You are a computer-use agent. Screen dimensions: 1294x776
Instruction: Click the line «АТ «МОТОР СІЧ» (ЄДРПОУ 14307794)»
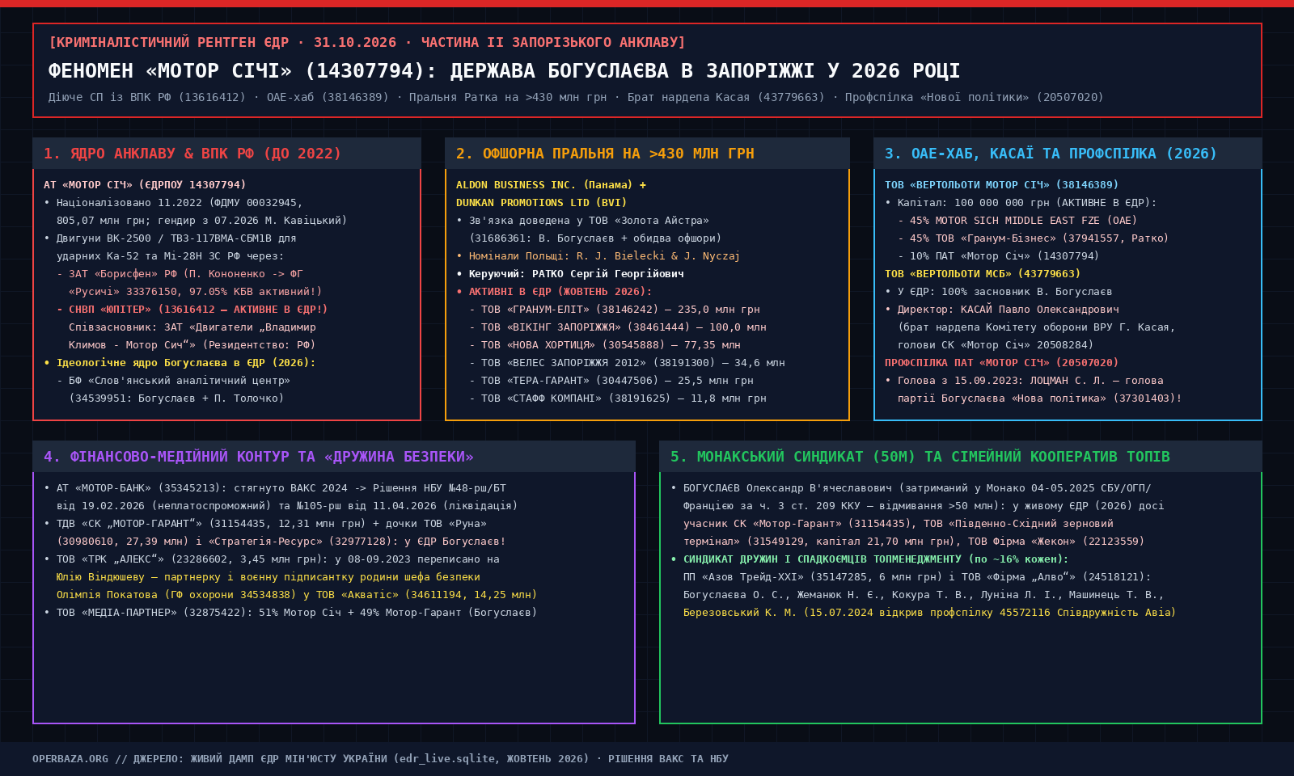coord(145,185)
